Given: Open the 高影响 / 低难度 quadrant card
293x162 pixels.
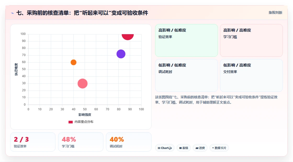Looking at the screenshot, I should [x=187, y=40].
